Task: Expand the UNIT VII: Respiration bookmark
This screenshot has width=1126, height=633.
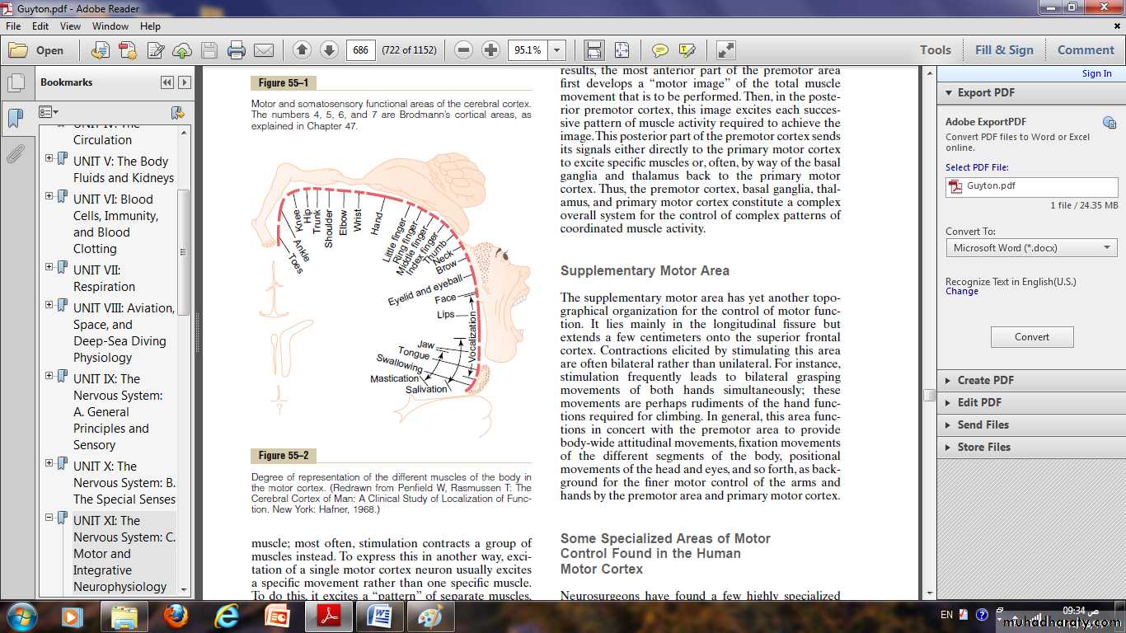Action: pyautogui.click(x=49, y=267)
